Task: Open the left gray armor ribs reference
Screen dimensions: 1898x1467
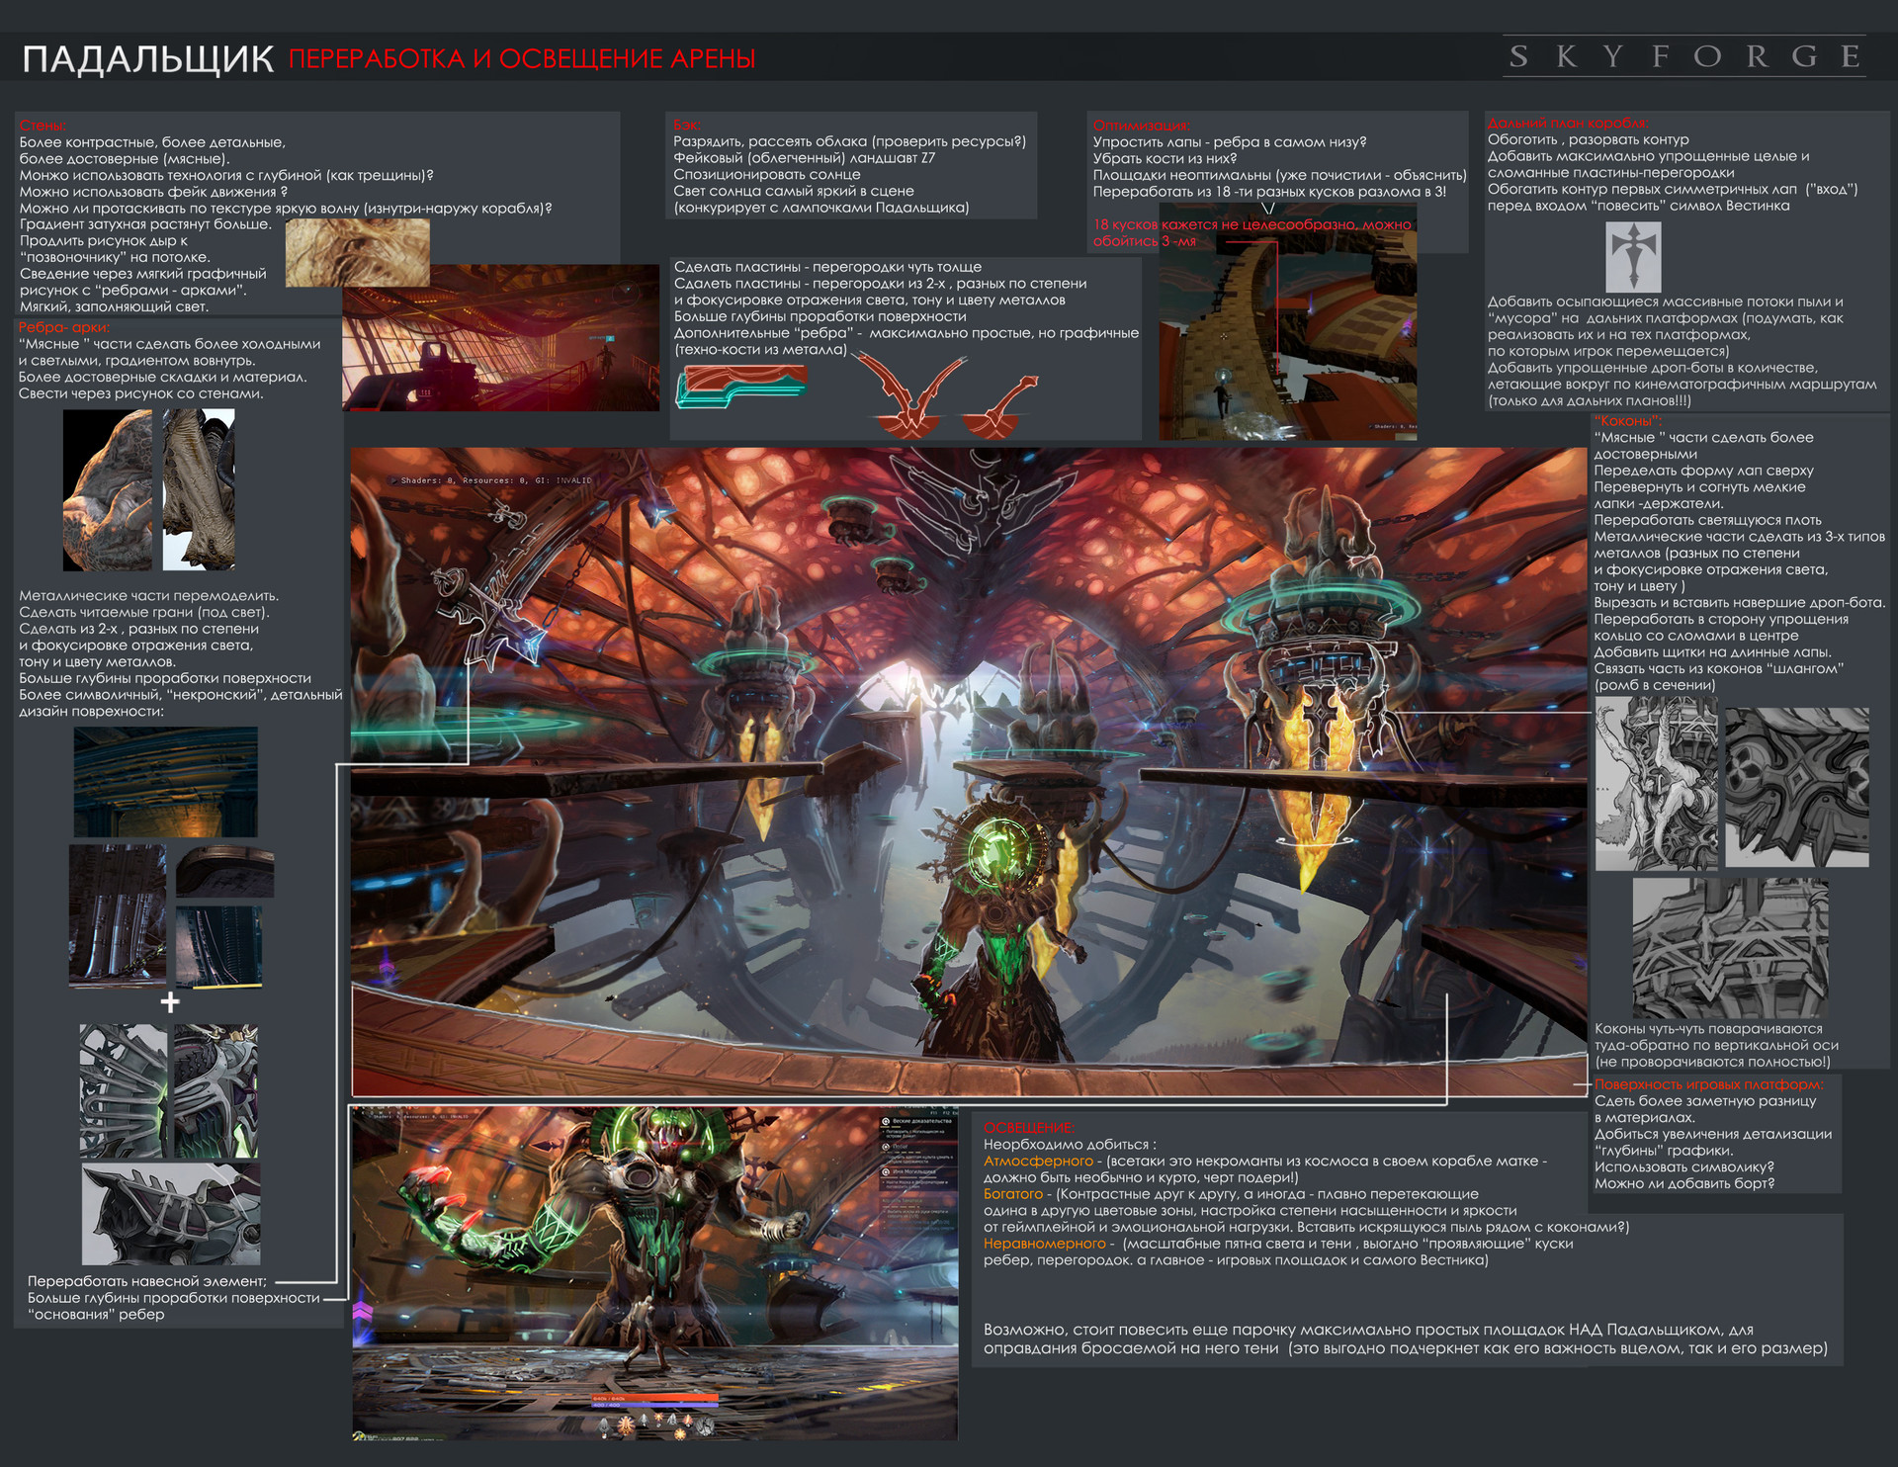Action: pyautogui.click(x=124, y=1091)
